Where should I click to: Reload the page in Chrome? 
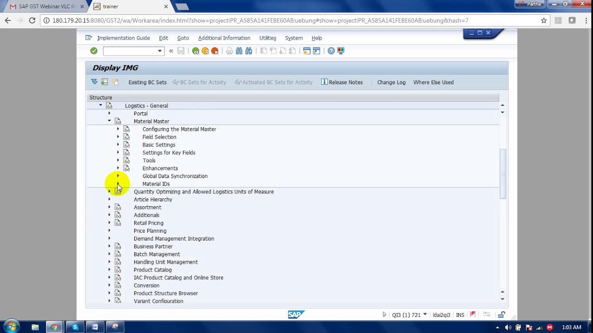coord(32,20)
